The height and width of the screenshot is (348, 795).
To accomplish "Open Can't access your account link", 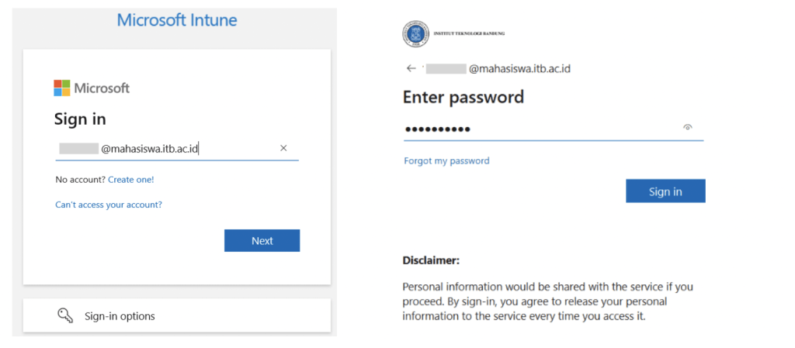I will 109,205.
